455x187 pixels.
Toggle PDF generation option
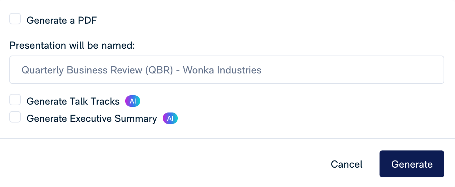(x=15, y=19)
